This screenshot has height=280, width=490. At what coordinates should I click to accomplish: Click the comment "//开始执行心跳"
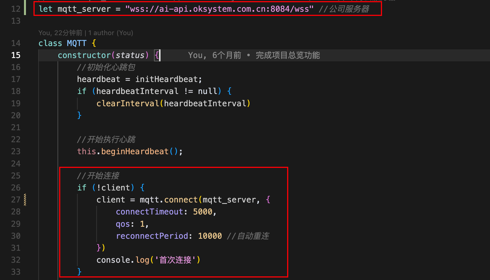coord(106,139)
